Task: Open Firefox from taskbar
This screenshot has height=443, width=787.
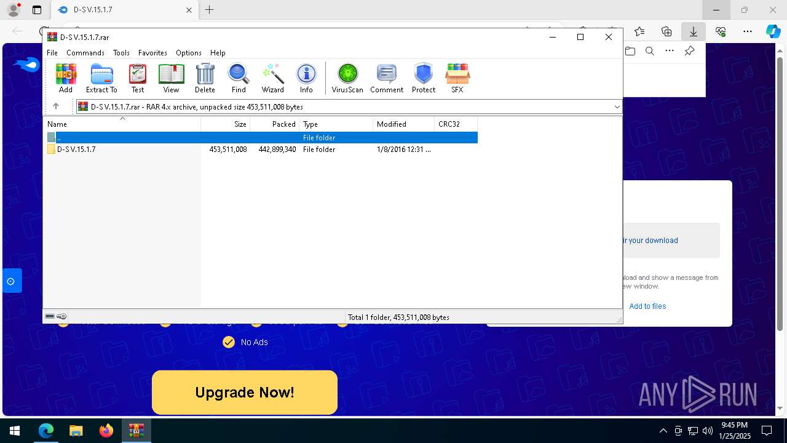Action: tap(106, 431)
